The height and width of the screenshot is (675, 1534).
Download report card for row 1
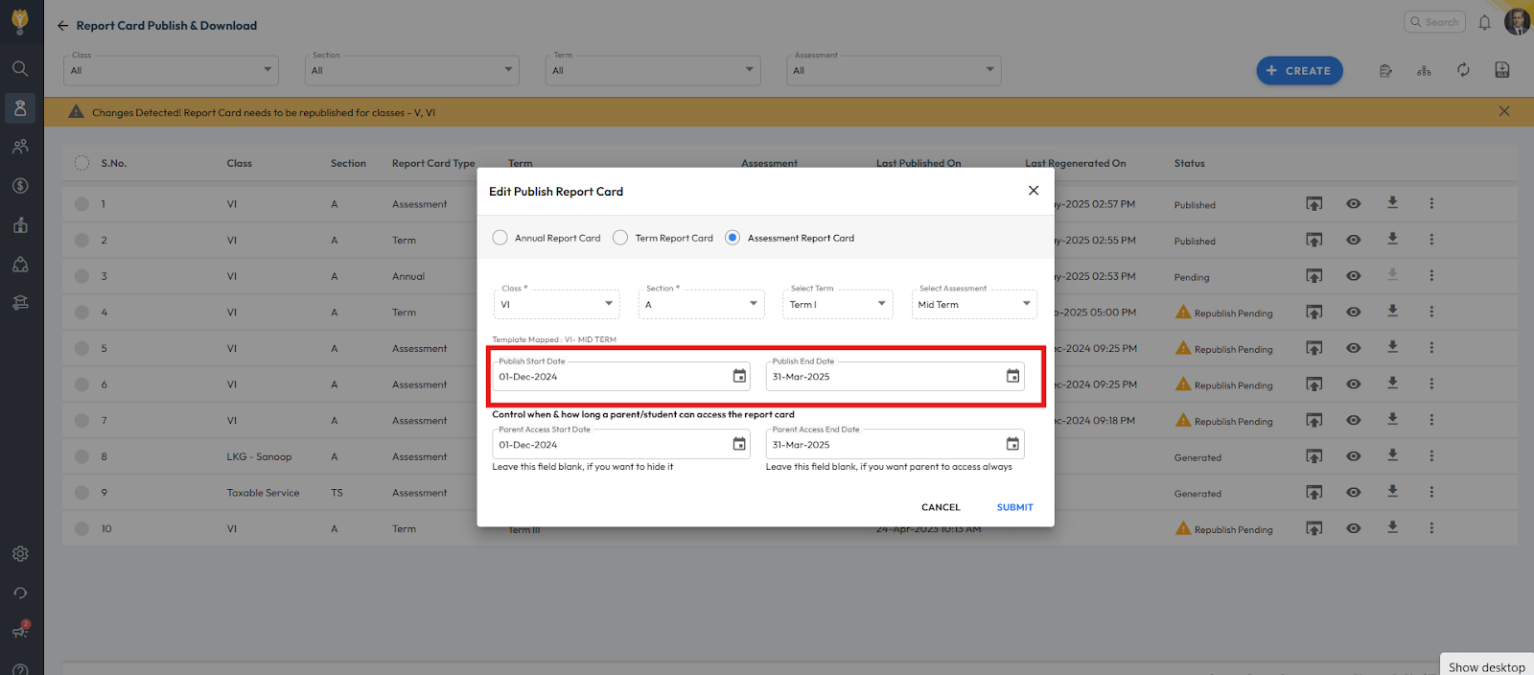click(x=1392, y=203)
